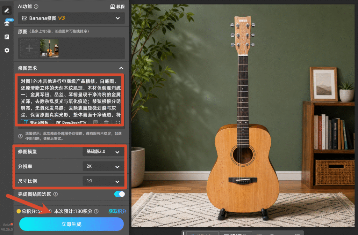Click the V0.26.0 version label
The height and width of the screenshot is (235, 358).
click(x=7, y=229)
